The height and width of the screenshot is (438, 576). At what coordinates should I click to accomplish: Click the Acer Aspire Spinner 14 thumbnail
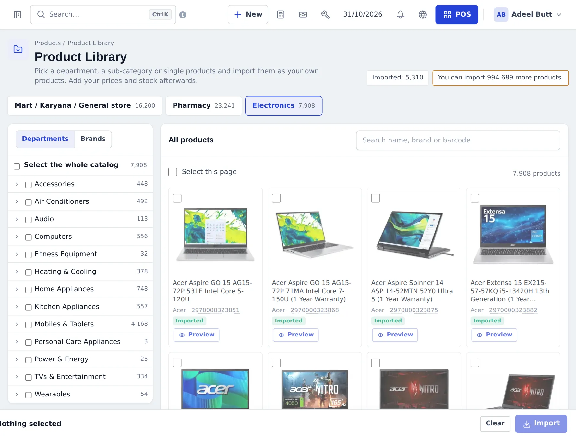coord(414,234)
